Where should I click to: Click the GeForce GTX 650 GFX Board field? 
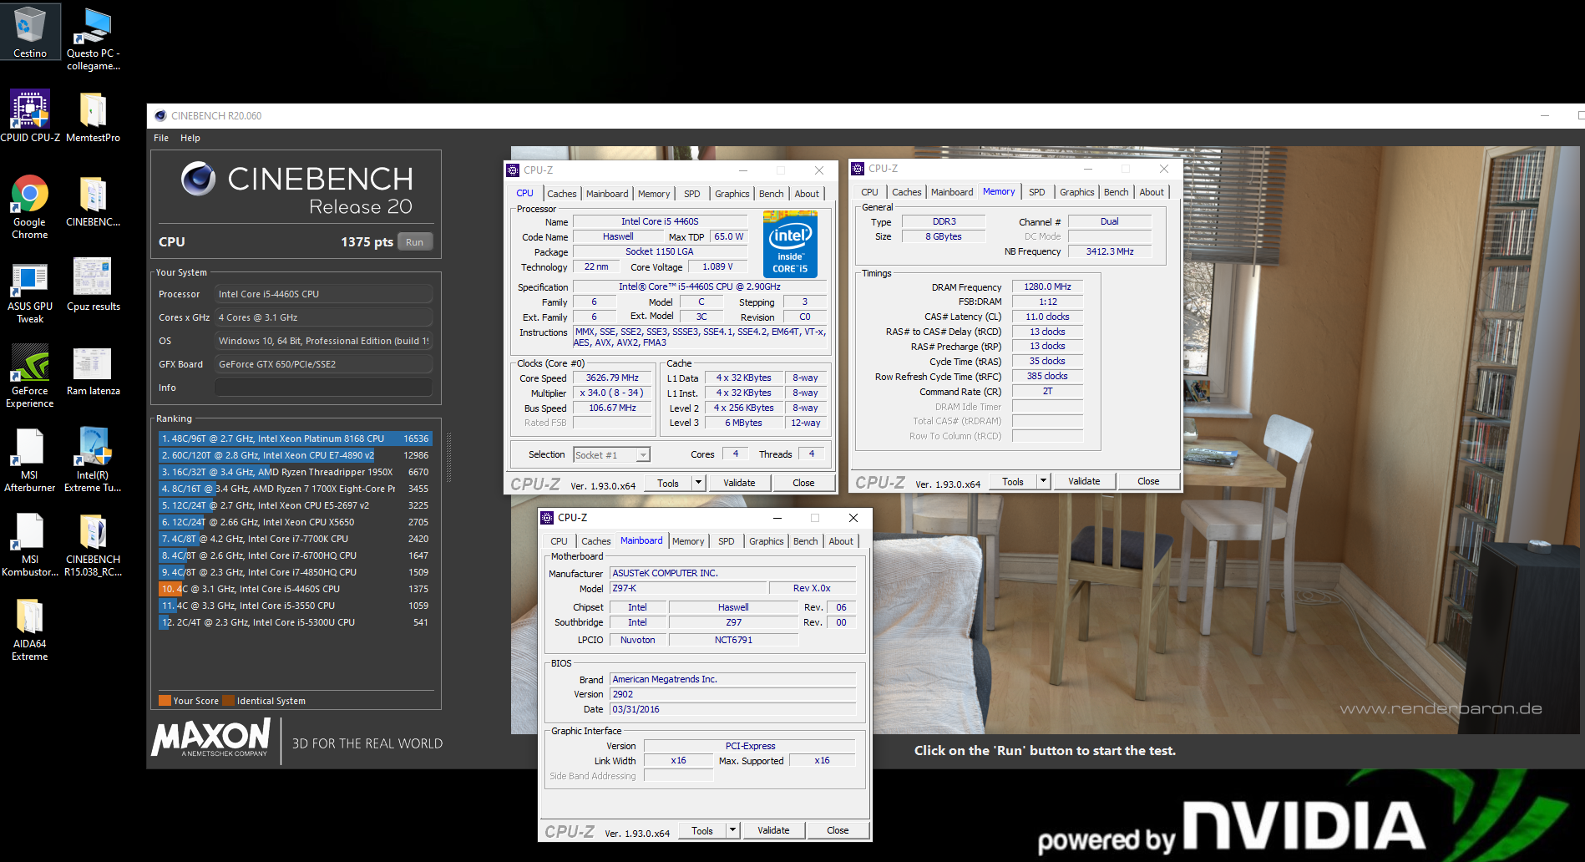pos(323,364)
